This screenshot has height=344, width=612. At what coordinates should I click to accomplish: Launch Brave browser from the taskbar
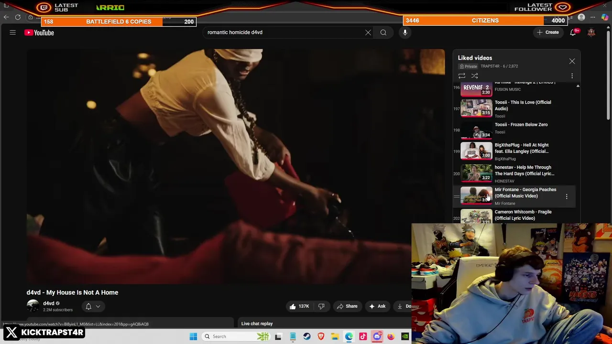click(321, 336)
